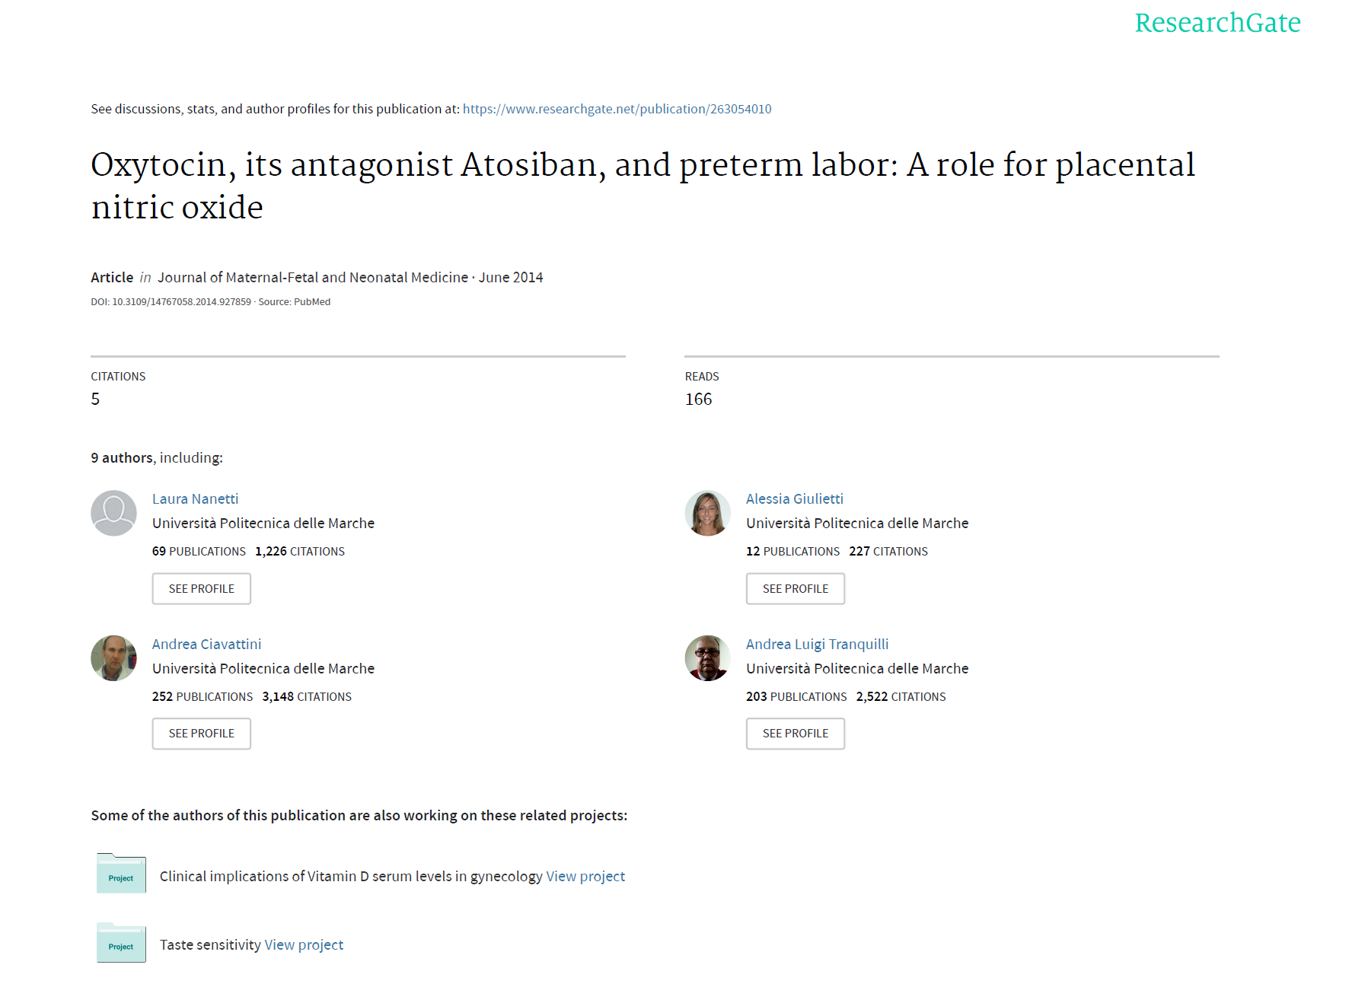Click the Taste sensitivity project folder icon

[121, 943]
